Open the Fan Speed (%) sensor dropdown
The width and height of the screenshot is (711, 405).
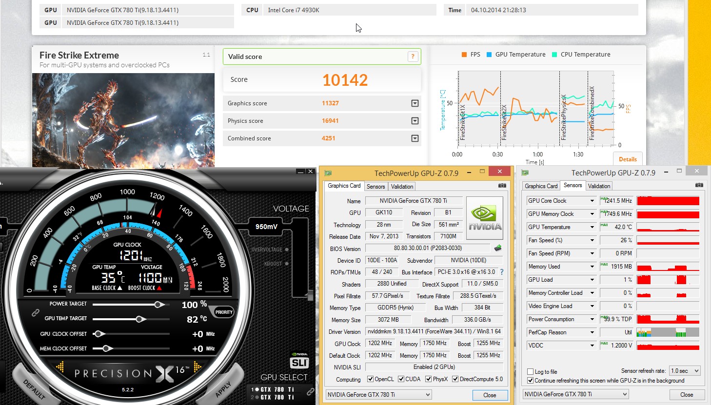tap(592, 240)
